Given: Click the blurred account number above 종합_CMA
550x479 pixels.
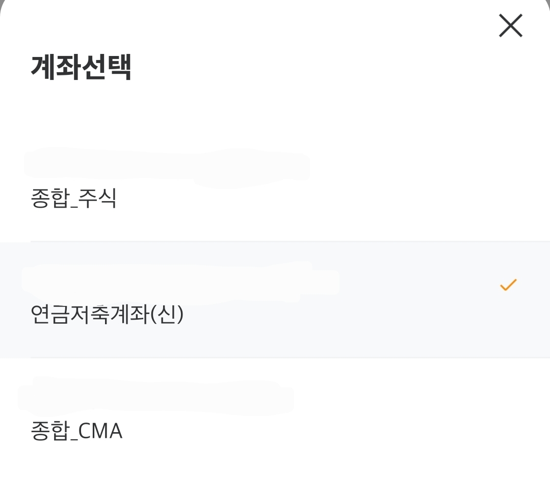Looking at the screenshot, I should [155, 395].
